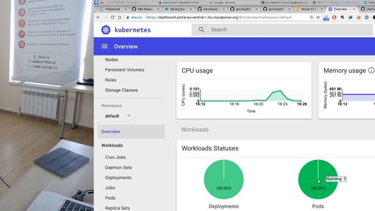Select the Overview browser tab
This screenshot has width=375, height=211.
tap(342, 9)
